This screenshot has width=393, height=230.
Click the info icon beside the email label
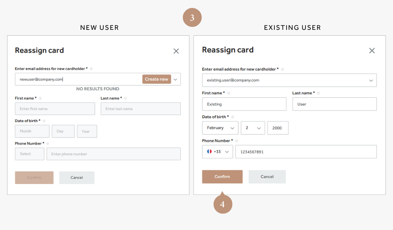[x=91, y=69]
